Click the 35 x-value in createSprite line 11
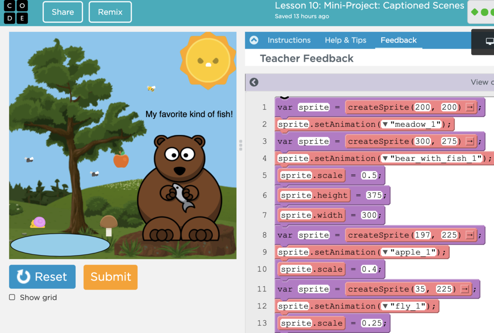The image size is (494, 333). (x=420, y=289)
